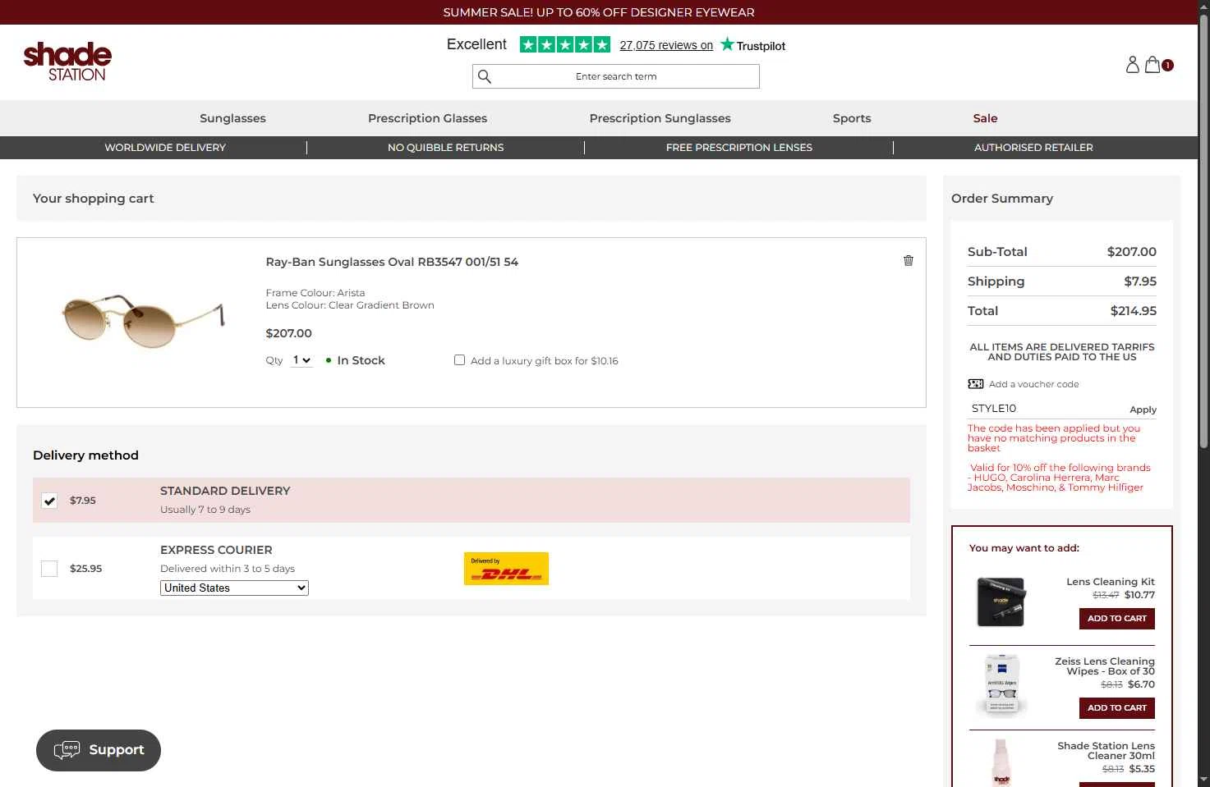
Task: Click the search magnifier icon
Action: tap(485, 76)
